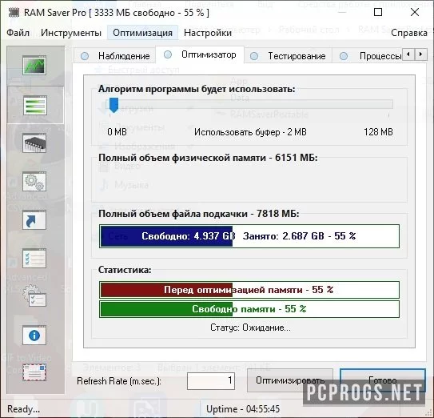
Task: Click the Refresh Rate input field
Action: click(x=211, y=381)
